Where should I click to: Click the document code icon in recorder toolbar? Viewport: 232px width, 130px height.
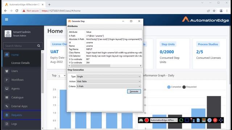pos(198,120)
